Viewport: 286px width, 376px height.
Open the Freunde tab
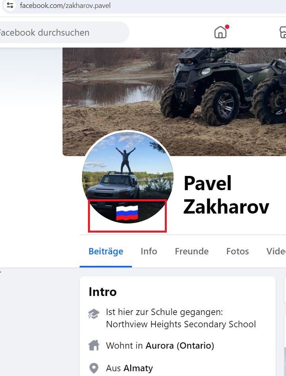192,251
